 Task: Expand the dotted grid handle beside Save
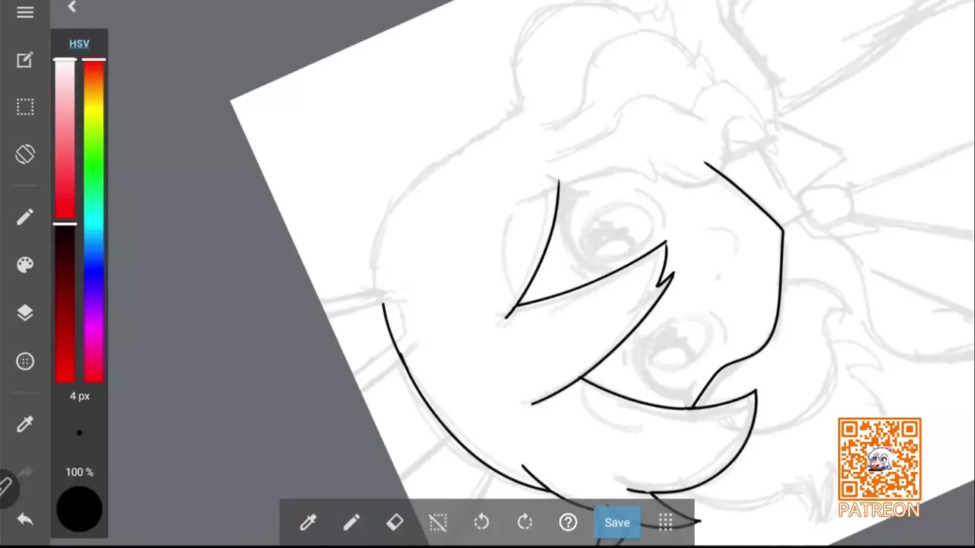click(x=665, y=522)
